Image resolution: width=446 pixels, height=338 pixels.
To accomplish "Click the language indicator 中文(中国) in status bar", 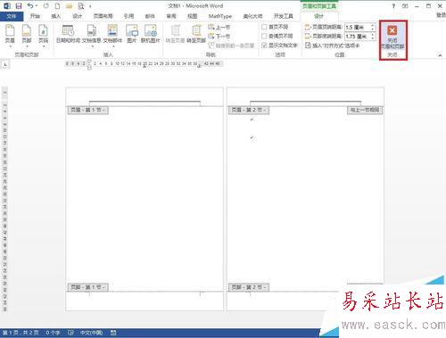I will (91, 333).
